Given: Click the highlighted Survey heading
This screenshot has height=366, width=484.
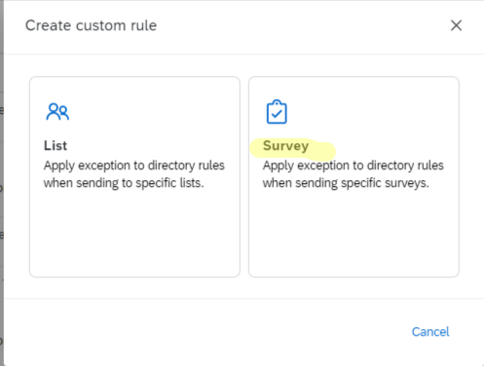Looking at the screenshot, I should click(x=285, y=146).
